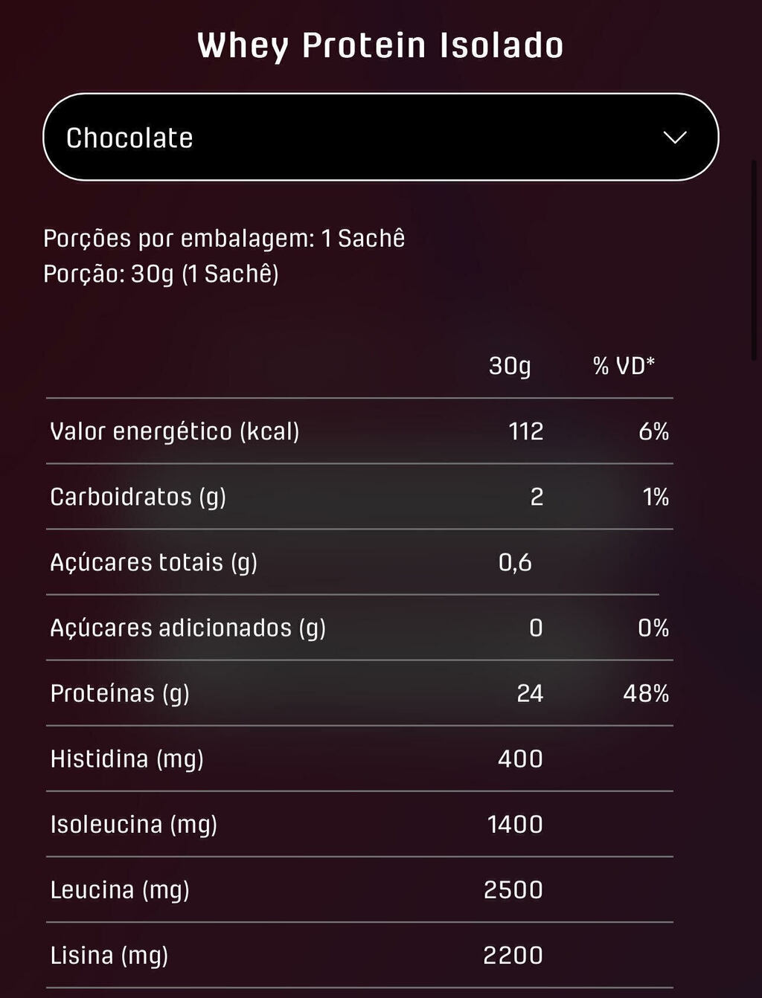Click the Proteínas (g) row label
This screenshot has height=998, width=762.
point(120,693)
